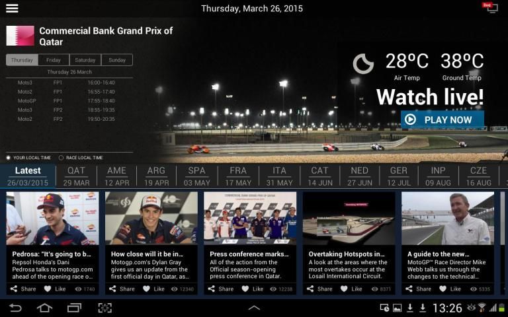Open the Marc Marquez video thumbnail

(151, 219)
